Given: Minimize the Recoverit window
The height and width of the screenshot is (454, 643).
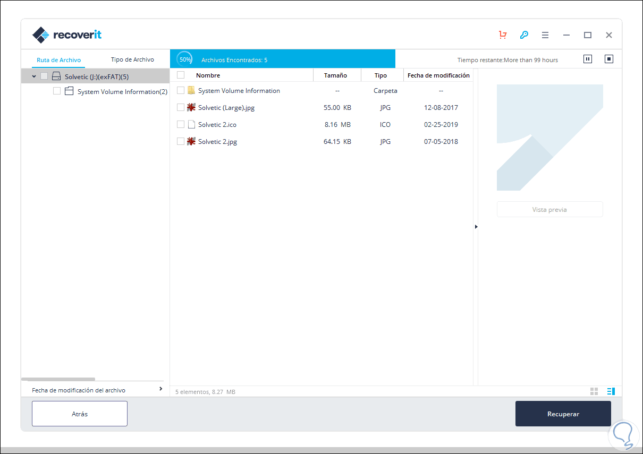Looking at the screenshot, I should pyautogui.click(x=566, y=35).
